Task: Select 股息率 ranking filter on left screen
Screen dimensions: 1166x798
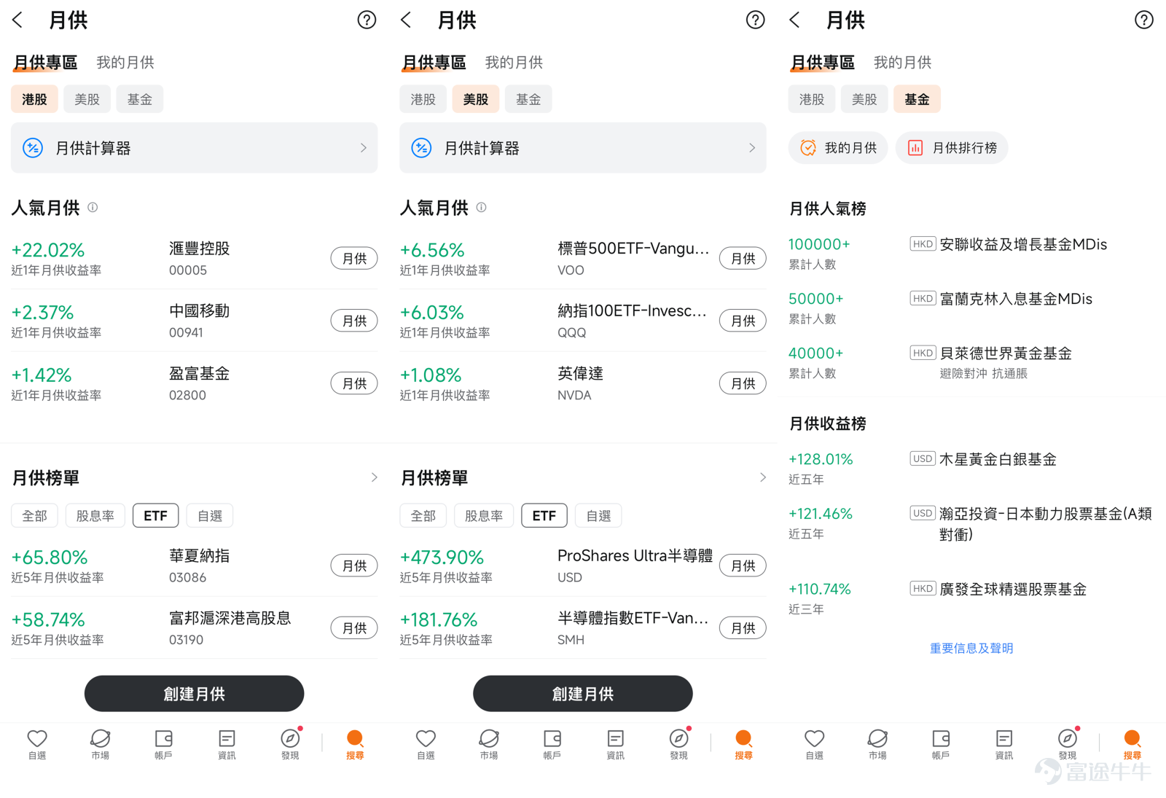Action: click(95, 516)
